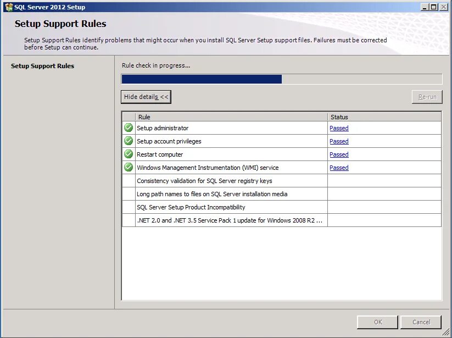Open Passed link for Setup account privileges
452x338 pixels.
point(339,141)
